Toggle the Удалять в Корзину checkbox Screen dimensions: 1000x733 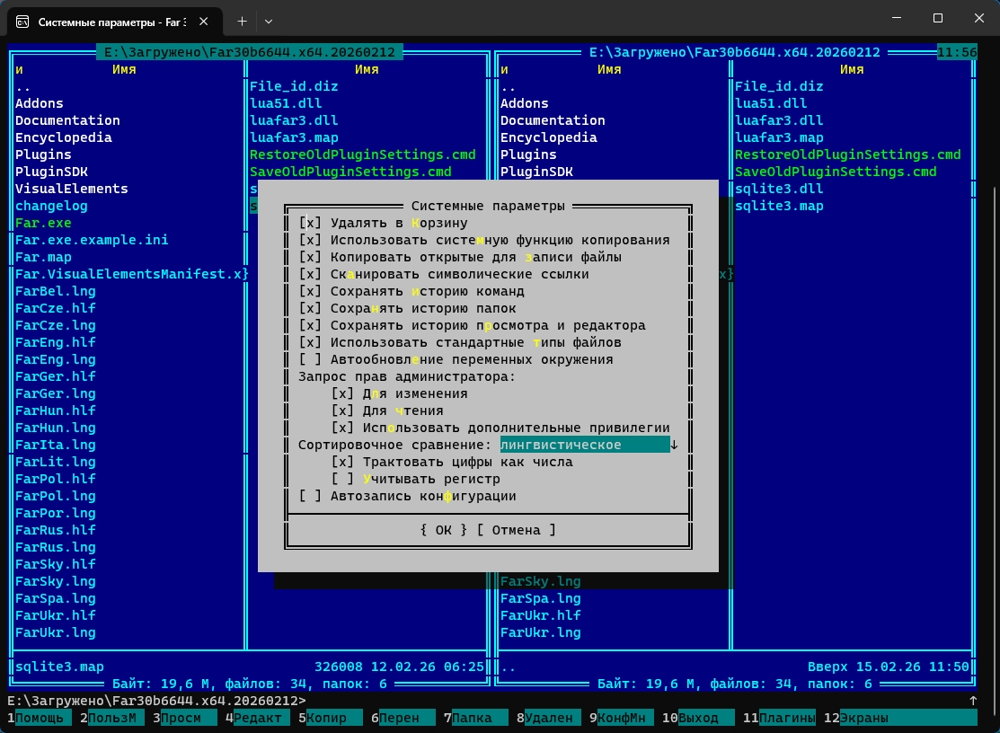309,224
